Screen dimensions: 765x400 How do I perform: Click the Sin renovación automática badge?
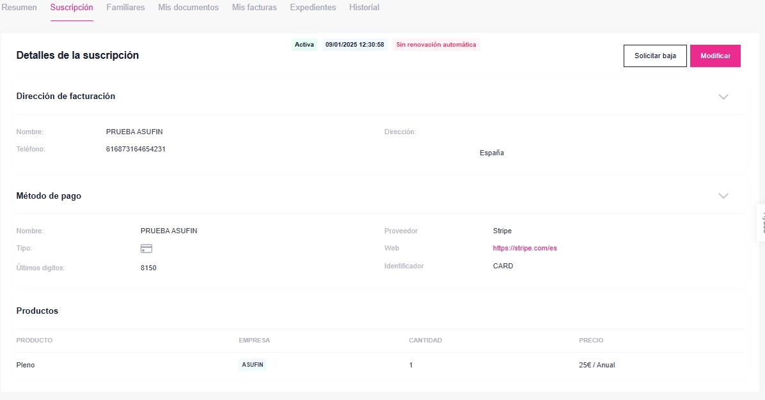436,45
